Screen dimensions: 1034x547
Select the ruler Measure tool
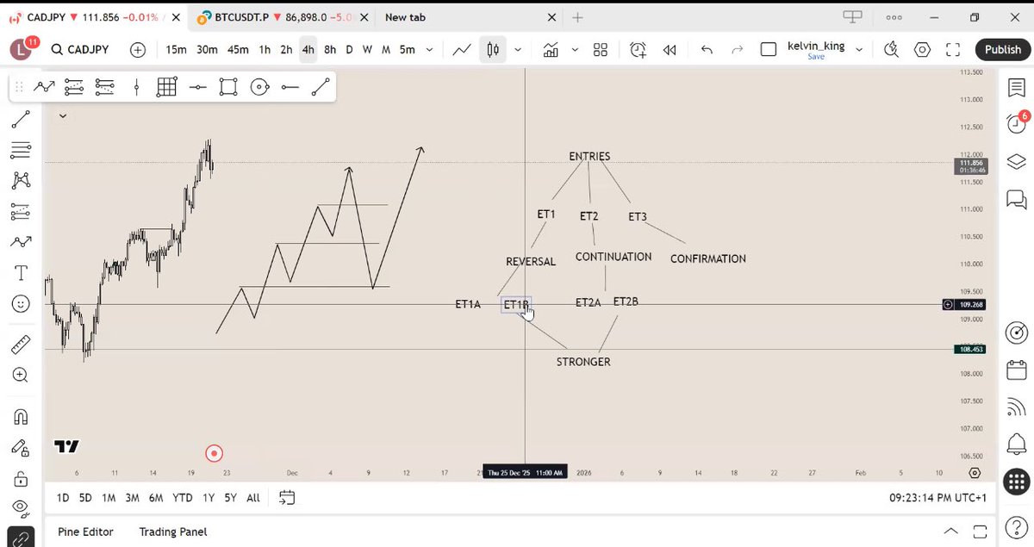[x=21, y=345]
